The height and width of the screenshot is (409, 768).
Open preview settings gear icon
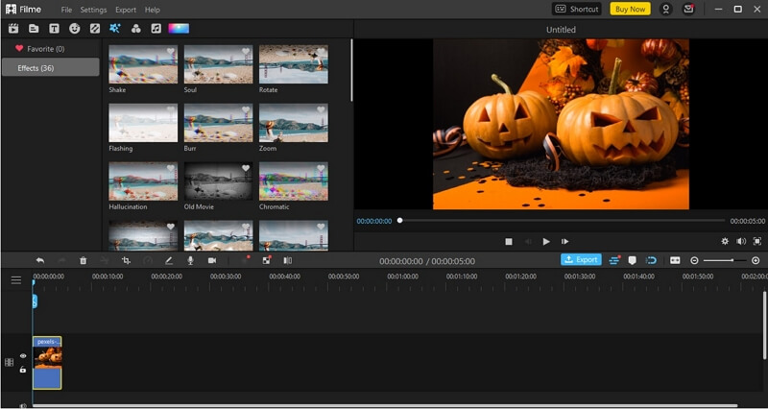(x=725, y=241)
